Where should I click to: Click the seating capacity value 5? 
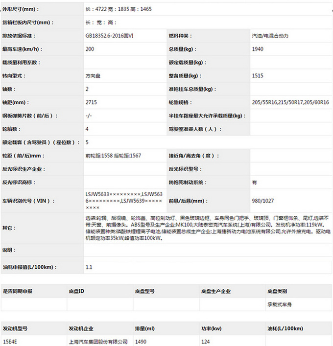click(87, 142)
